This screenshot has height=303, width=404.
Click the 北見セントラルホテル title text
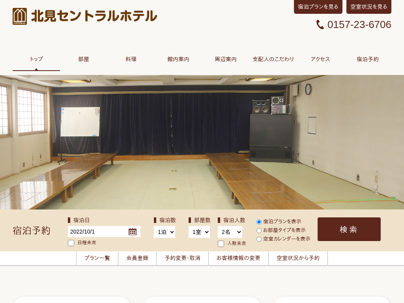click(x=94, y=16)
